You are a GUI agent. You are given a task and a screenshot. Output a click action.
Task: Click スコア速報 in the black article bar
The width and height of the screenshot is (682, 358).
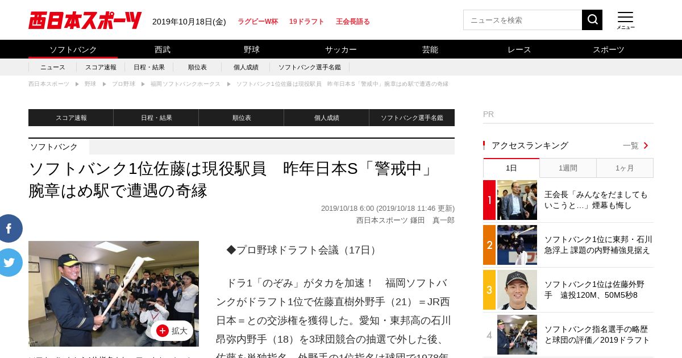[71, 118]
